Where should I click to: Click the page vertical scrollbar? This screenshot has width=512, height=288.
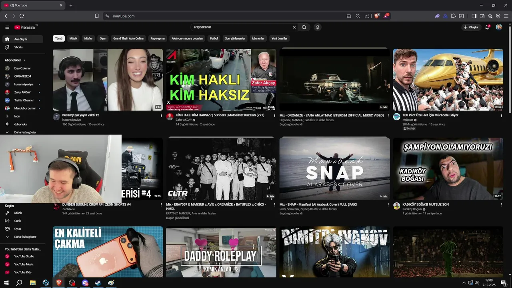click(x=510, y=70)
